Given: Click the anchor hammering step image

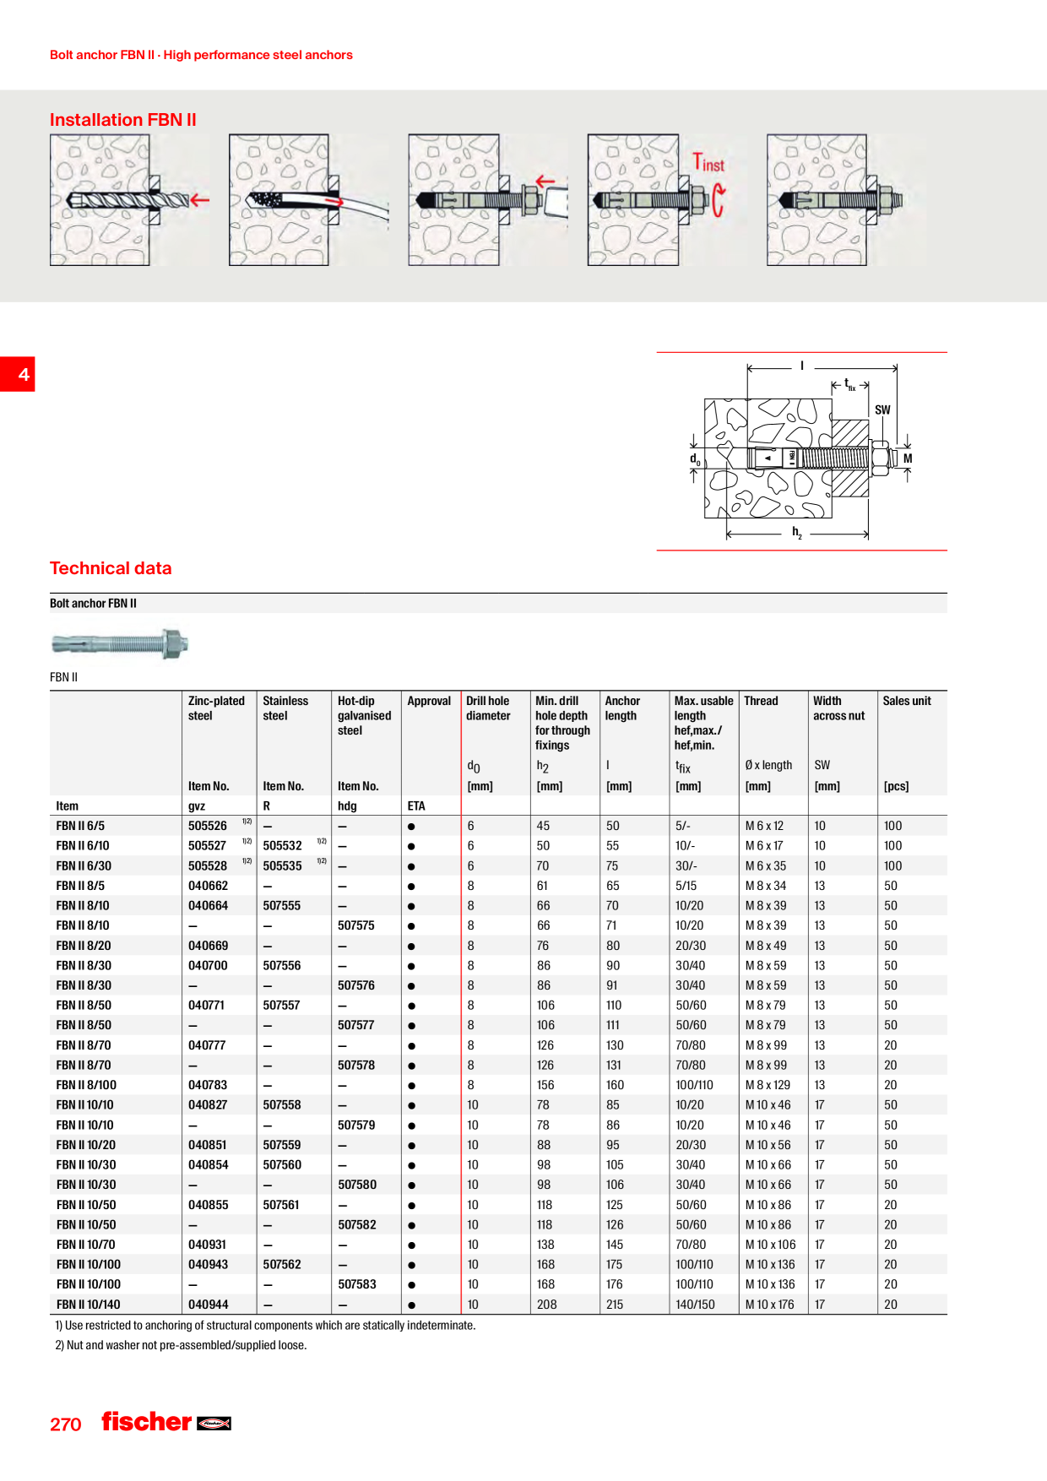Looking at the screenshot, I should click(x=488, y=200).
